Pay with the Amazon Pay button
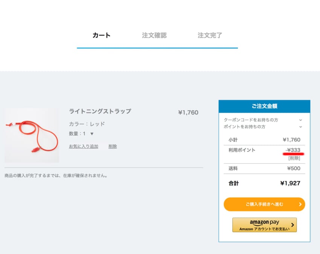 [x=264, y=225]
